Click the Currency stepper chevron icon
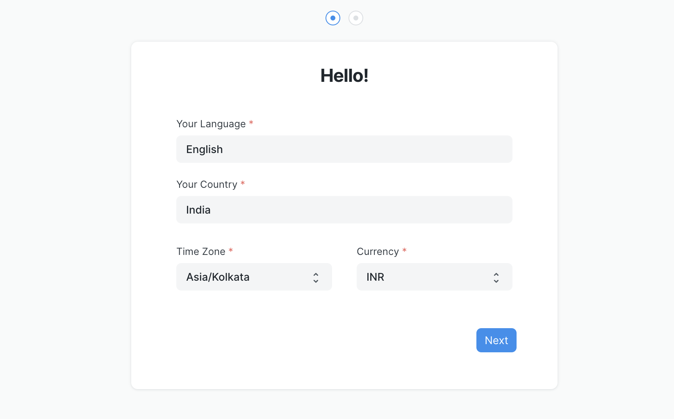 [496, 277]
